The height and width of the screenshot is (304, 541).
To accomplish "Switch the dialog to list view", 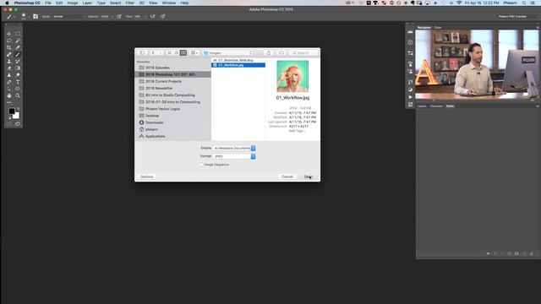I will tap(177, 52).
